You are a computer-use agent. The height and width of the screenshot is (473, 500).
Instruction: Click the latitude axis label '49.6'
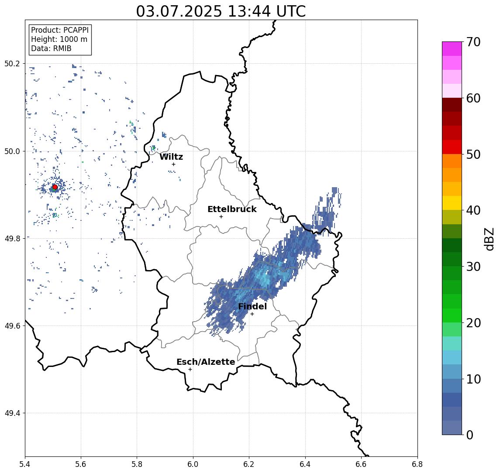[12, 326]
